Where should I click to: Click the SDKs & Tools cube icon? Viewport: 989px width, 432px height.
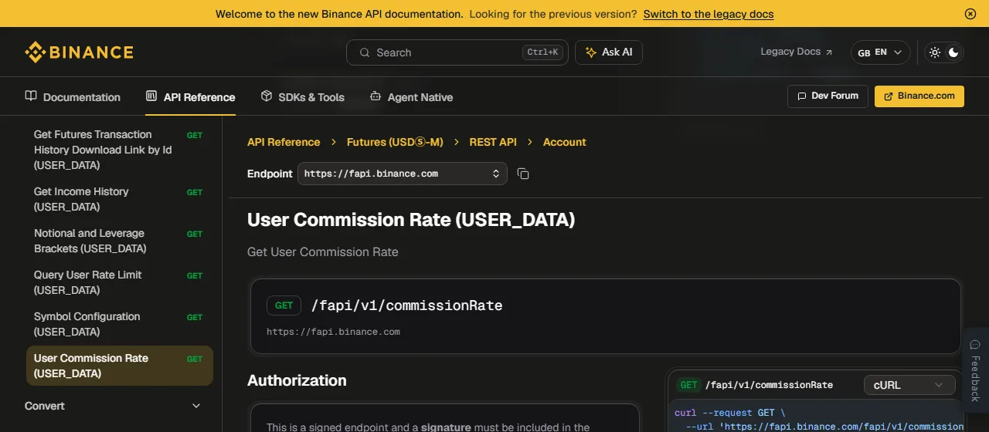(x=267, y=96)
